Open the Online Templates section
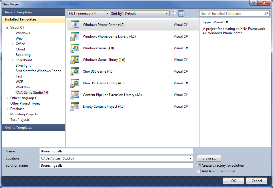Image resolution: width=273 pixels, height=188 pixels. click(x=34, y=128)
